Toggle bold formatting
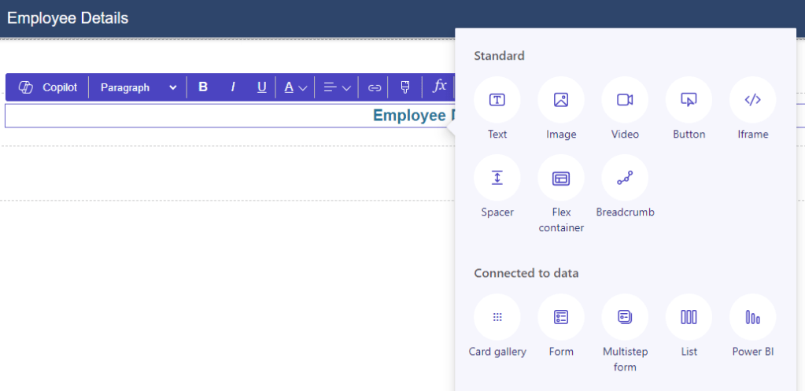The image size is (805, 391). [203, 87]
